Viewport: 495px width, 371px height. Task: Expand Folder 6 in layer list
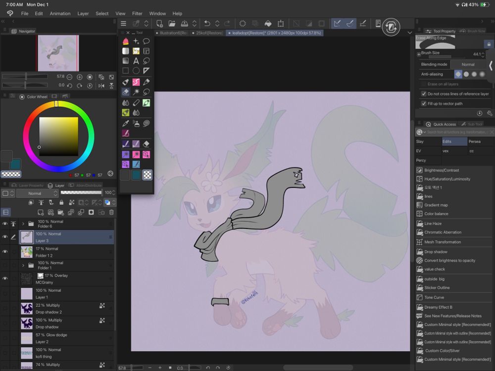tap(23, 224)
